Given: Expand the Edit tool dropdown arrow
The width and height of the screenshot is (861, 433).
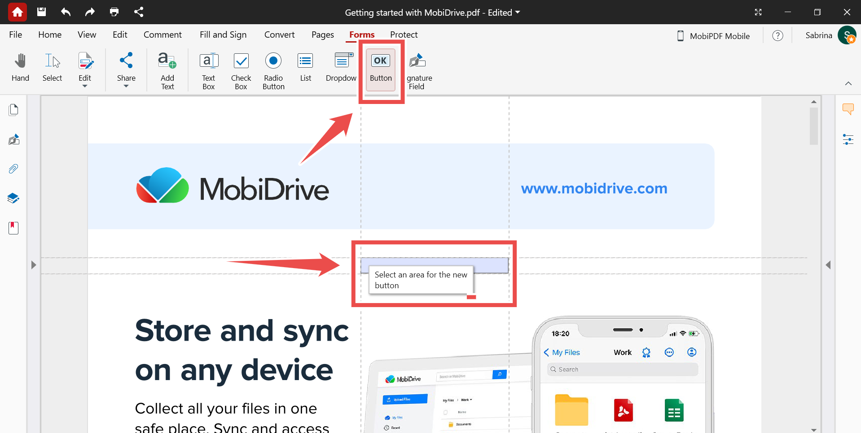Looking at the screenshot, I should click(85, 86).
